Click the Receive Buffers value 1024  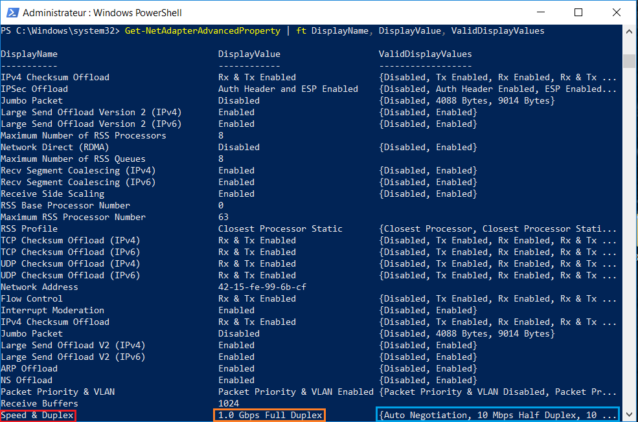[x=229, y=403]
